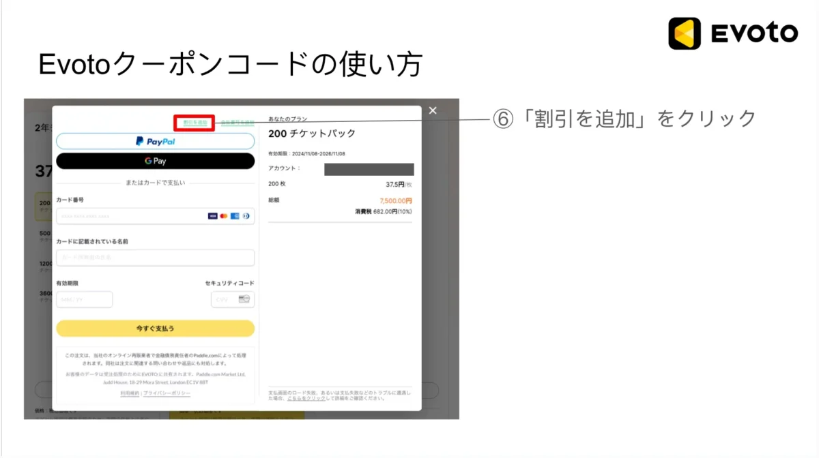Click the Visa card icon
This screenshot has height=458, width=819.
pyautogui.click(x=213, y=216)
